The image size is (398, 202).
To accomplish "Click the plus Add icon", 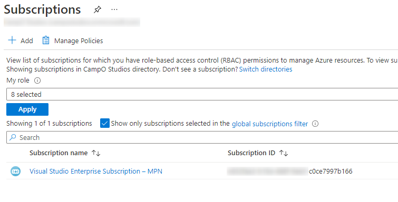I will (x=12, y=41).
